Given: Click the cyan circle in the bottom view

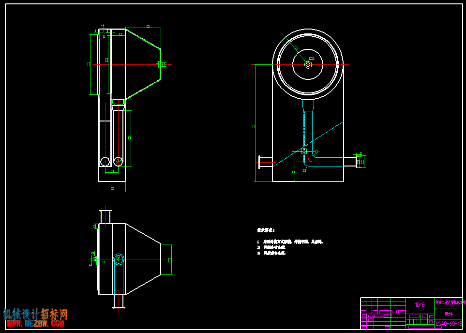Looking at the screenshot, I should click(x=119, y=259).
